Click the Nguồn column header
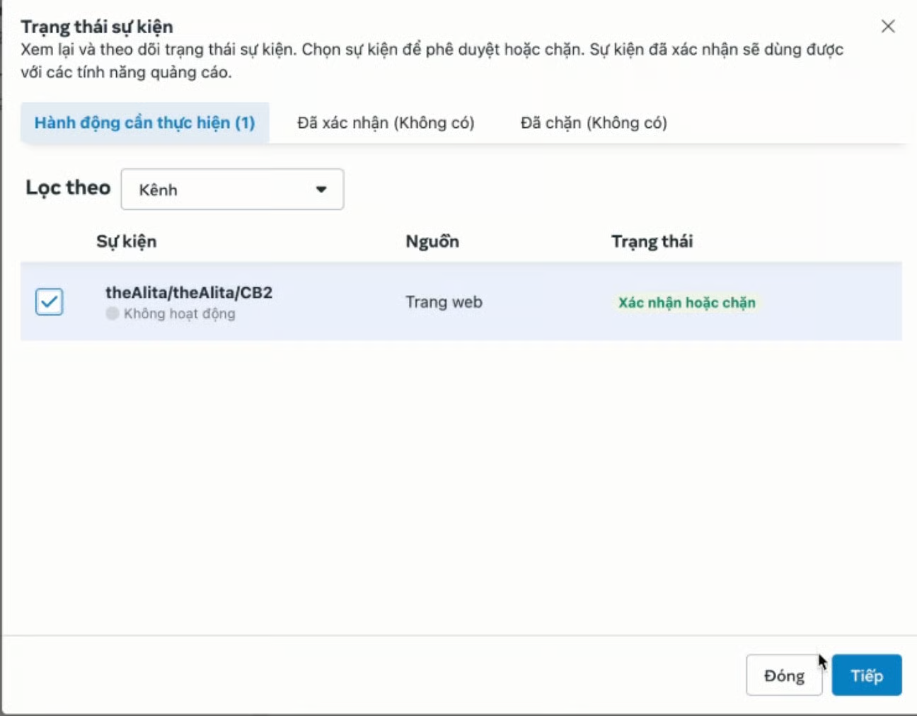The width and height of the screenshot is (917, 716). pyautogui.click(x=432, y=241)
